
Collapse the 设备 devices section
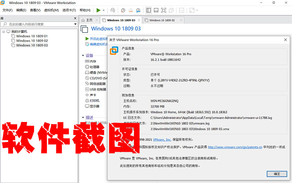(x=83, y=56)
